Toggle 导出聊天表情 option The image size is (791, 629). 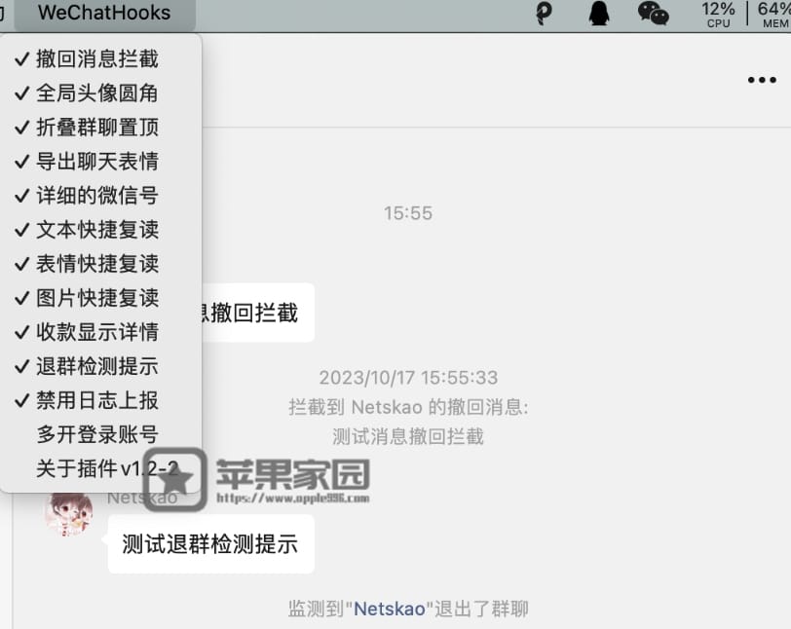pos(101,162)
